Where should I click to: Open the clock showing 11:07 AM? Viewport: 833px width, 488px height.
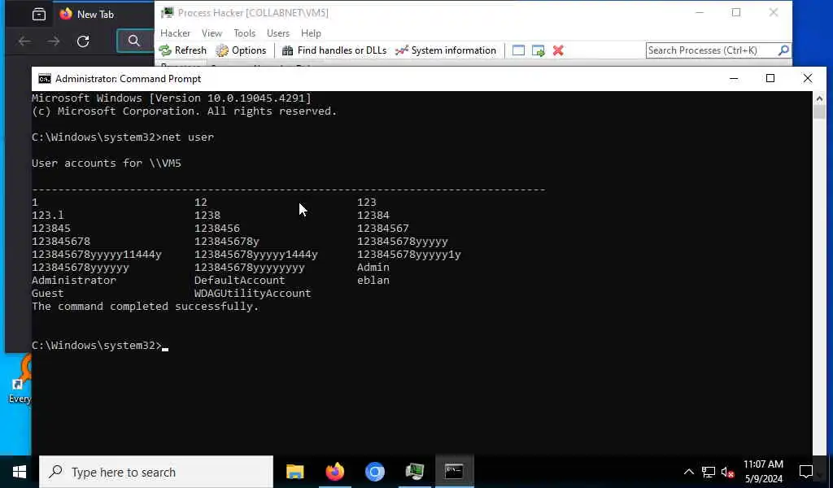click(x=763, y=472)
